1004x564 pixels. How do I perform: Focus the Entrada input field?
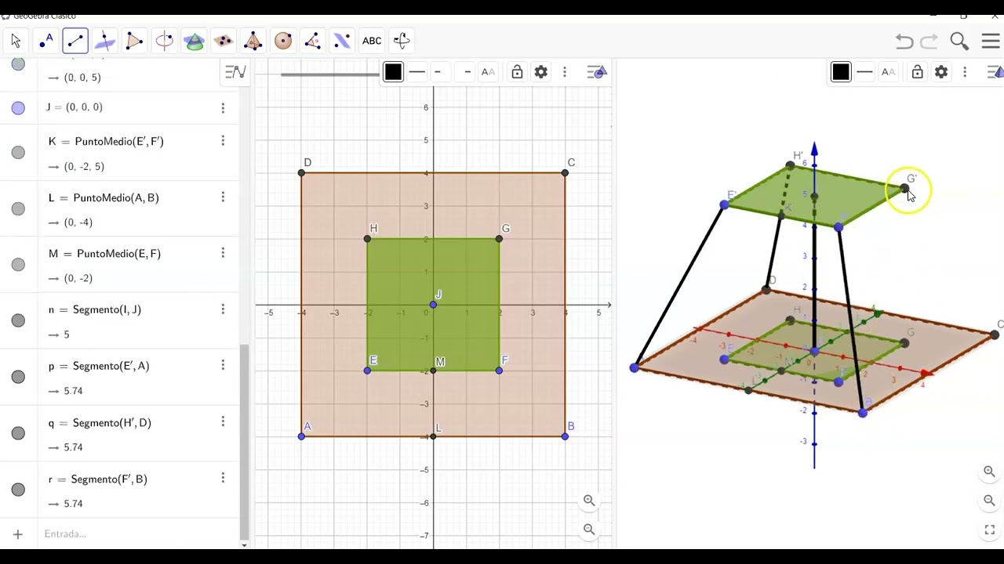point(137,534)
